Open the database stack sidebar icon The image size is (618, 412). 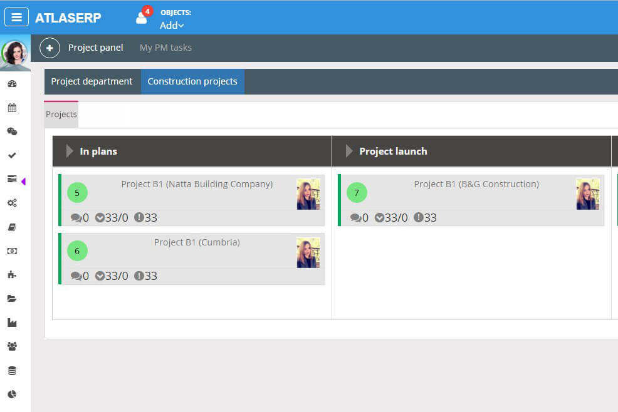tap(12, 371)
